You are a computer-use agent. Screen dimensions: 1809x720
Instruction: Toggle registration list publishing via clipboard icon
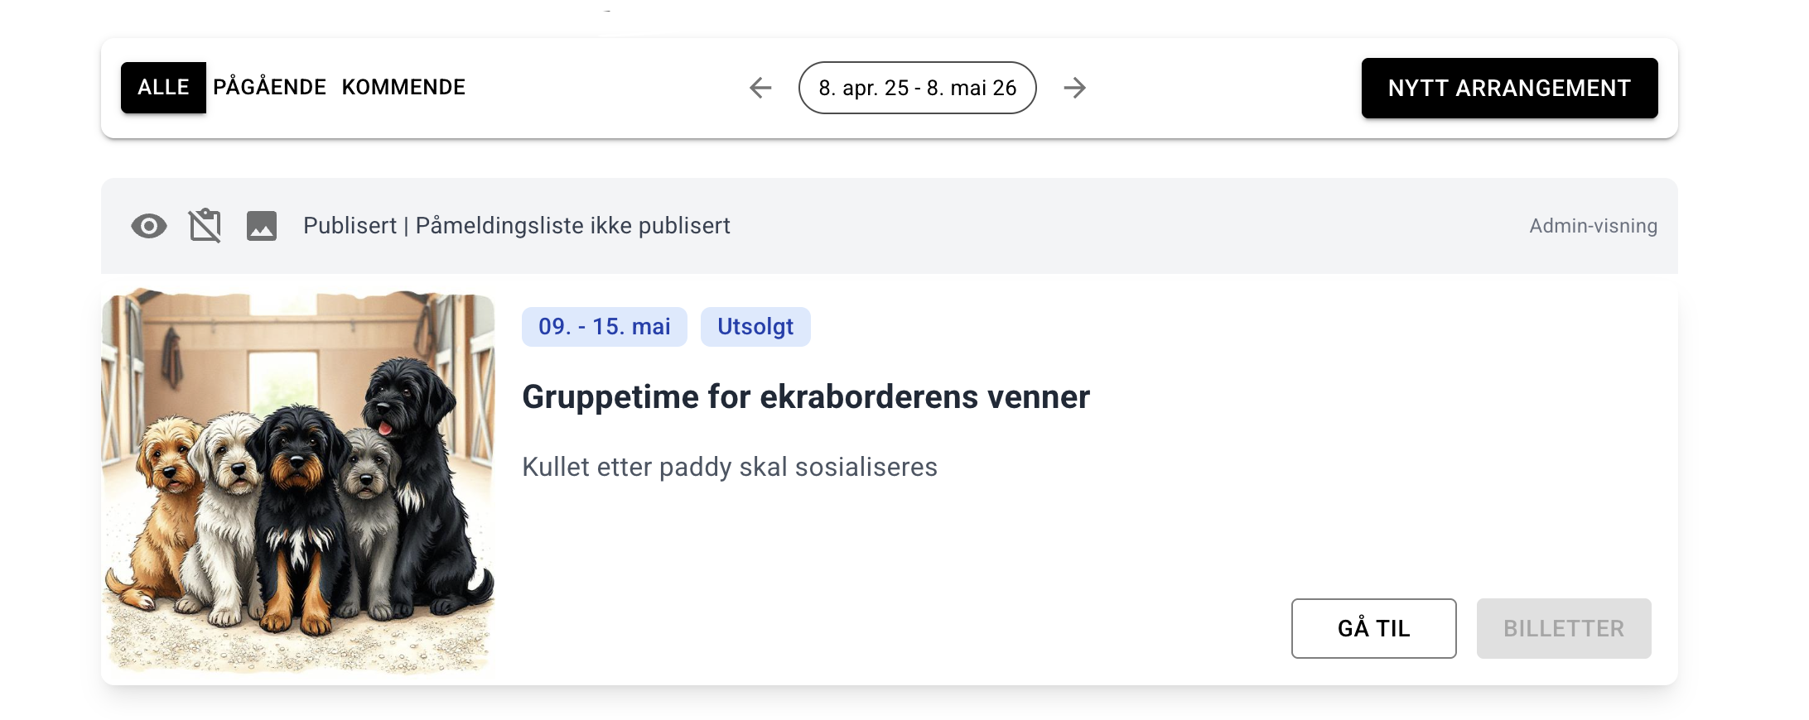pos(205,224)
